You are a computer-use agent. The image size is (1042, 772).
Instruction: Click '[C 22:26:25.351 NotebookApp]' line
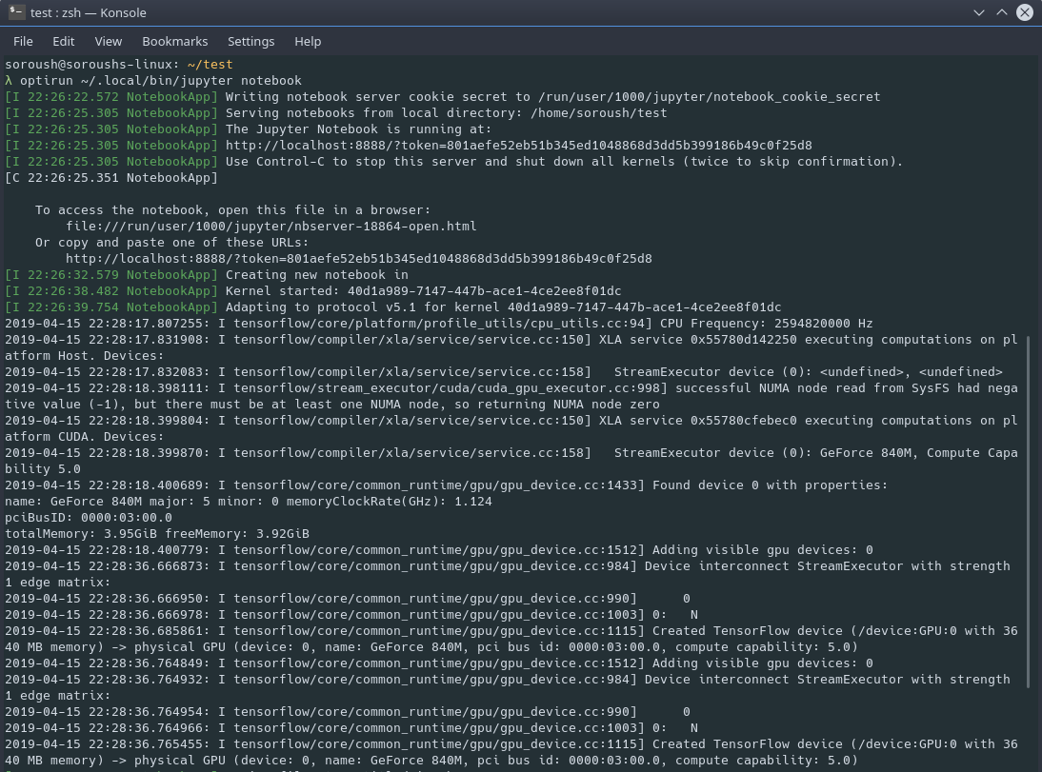(111, 177)
